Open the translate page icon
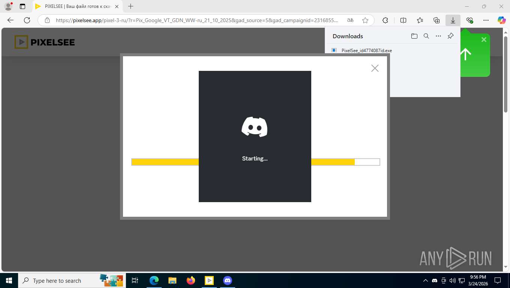The image size is (510, 288). 350,20
